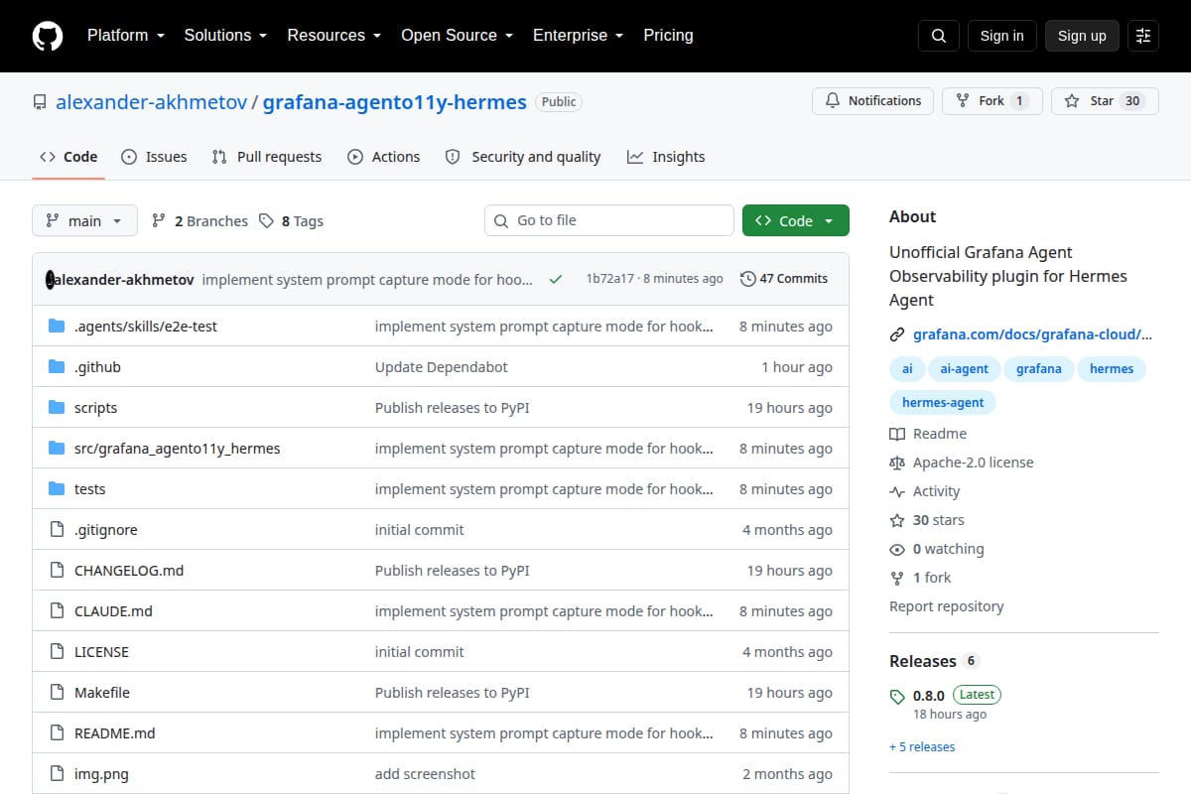View the 30 stars link
This screenshot has height=794, width=1191.
pos(927,520)
